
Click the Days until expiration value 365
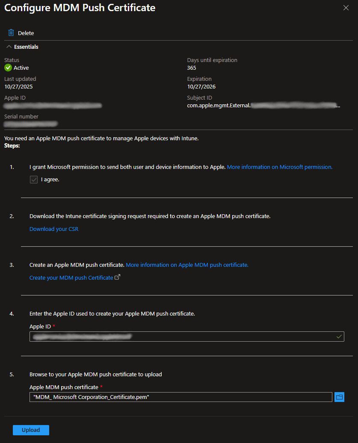click(192, 68)
